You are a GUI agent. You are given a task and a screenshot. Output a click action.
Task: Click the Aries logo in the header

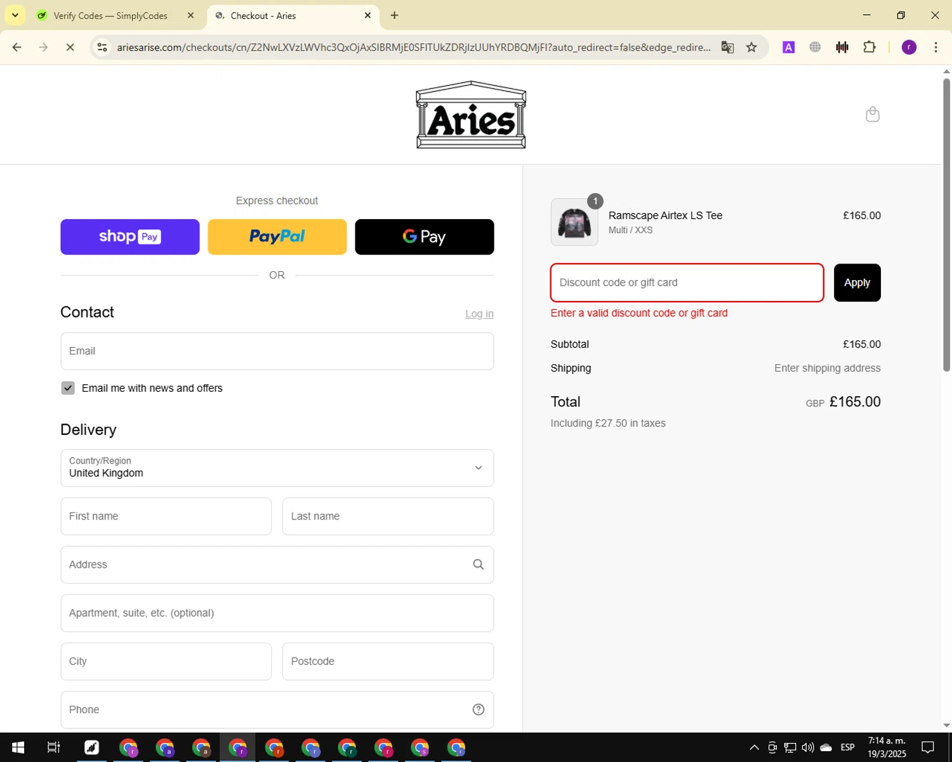pos(471,115)
